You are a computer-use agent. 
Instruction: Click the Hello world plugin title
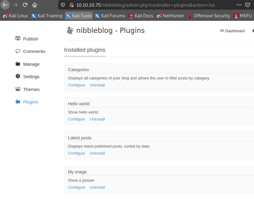coord(79,104)
